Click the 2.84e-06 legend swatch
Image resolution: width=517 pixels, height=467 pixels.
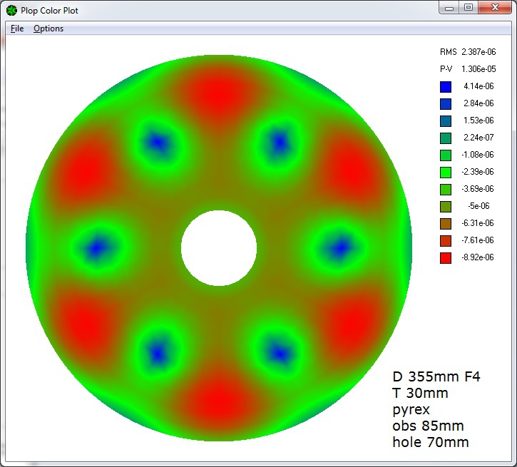click(x=446, y=104)
